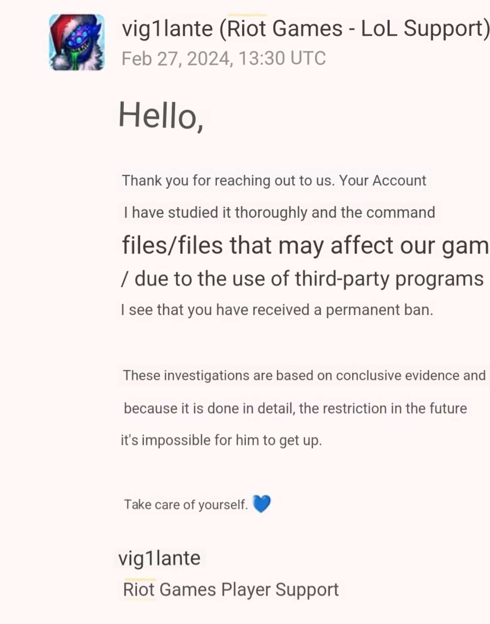
Task: Click "Your Account" in the first paragraph
Action: coord(382,180)
